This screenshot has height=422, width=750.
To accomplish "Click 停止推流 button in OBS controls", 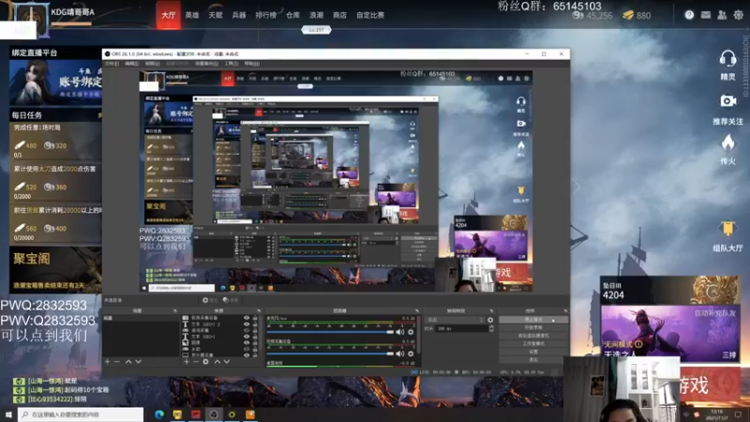I will (x=533, y=320).
